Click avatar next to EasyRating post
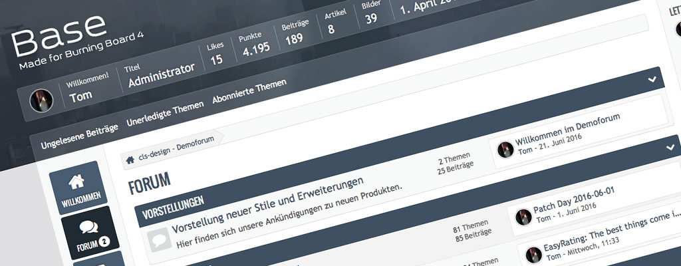 coord(533,253)
